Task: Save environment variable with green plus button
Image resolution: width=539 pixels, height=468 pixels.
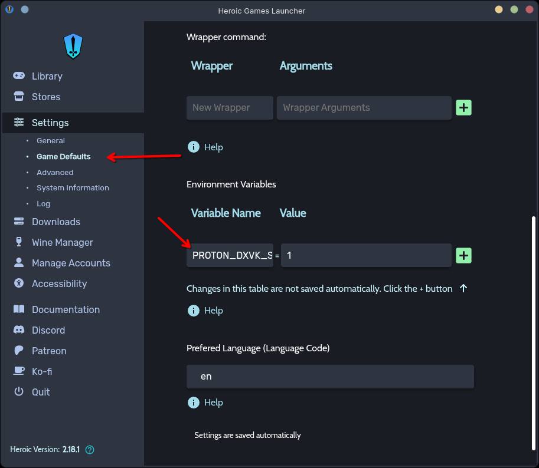Action: pos(463,255)
